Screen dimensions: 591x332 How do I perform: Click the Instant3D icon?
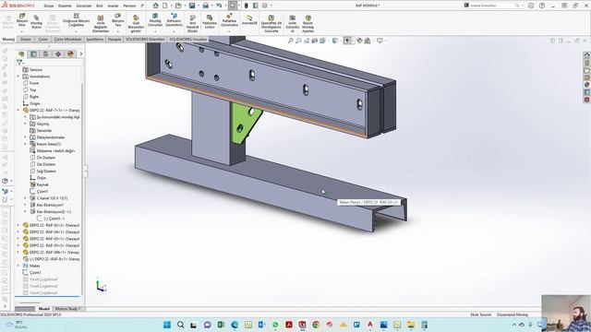click(249, 18)
